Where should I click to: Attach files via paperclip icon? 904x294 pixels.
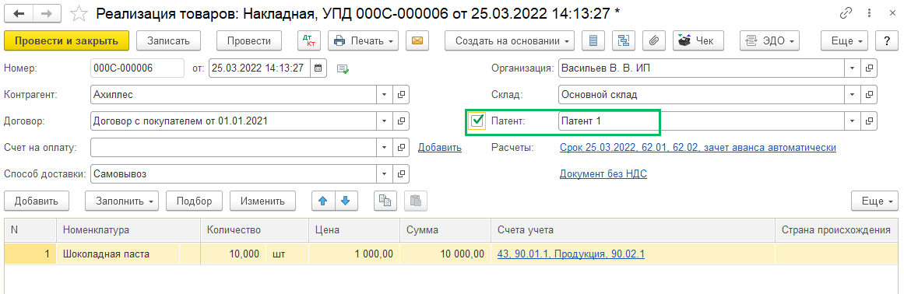tap(653, 41)
